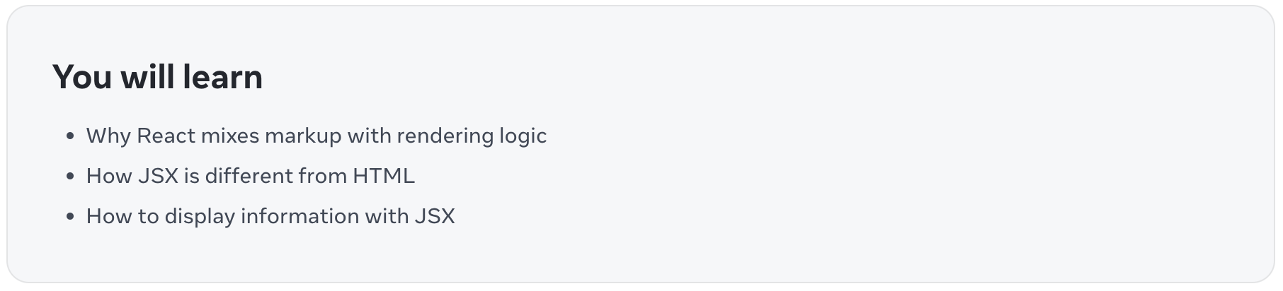Click the word "mixes" in first item
This screenshot has width=1283, height=291.
[230, 136]
